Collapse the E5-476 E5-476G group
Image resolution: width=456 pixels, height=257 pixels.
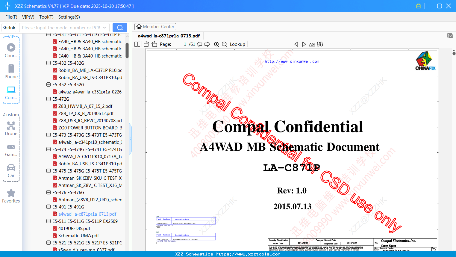pyautogui.click(x=49, y=192)
